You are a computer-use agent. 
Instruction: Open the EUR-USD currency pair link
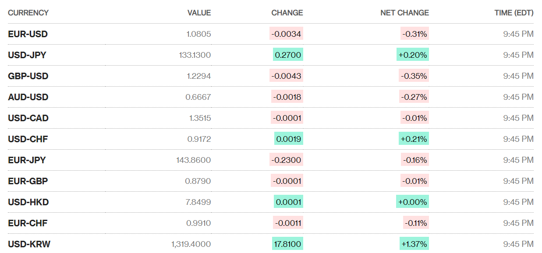(28, 34)
